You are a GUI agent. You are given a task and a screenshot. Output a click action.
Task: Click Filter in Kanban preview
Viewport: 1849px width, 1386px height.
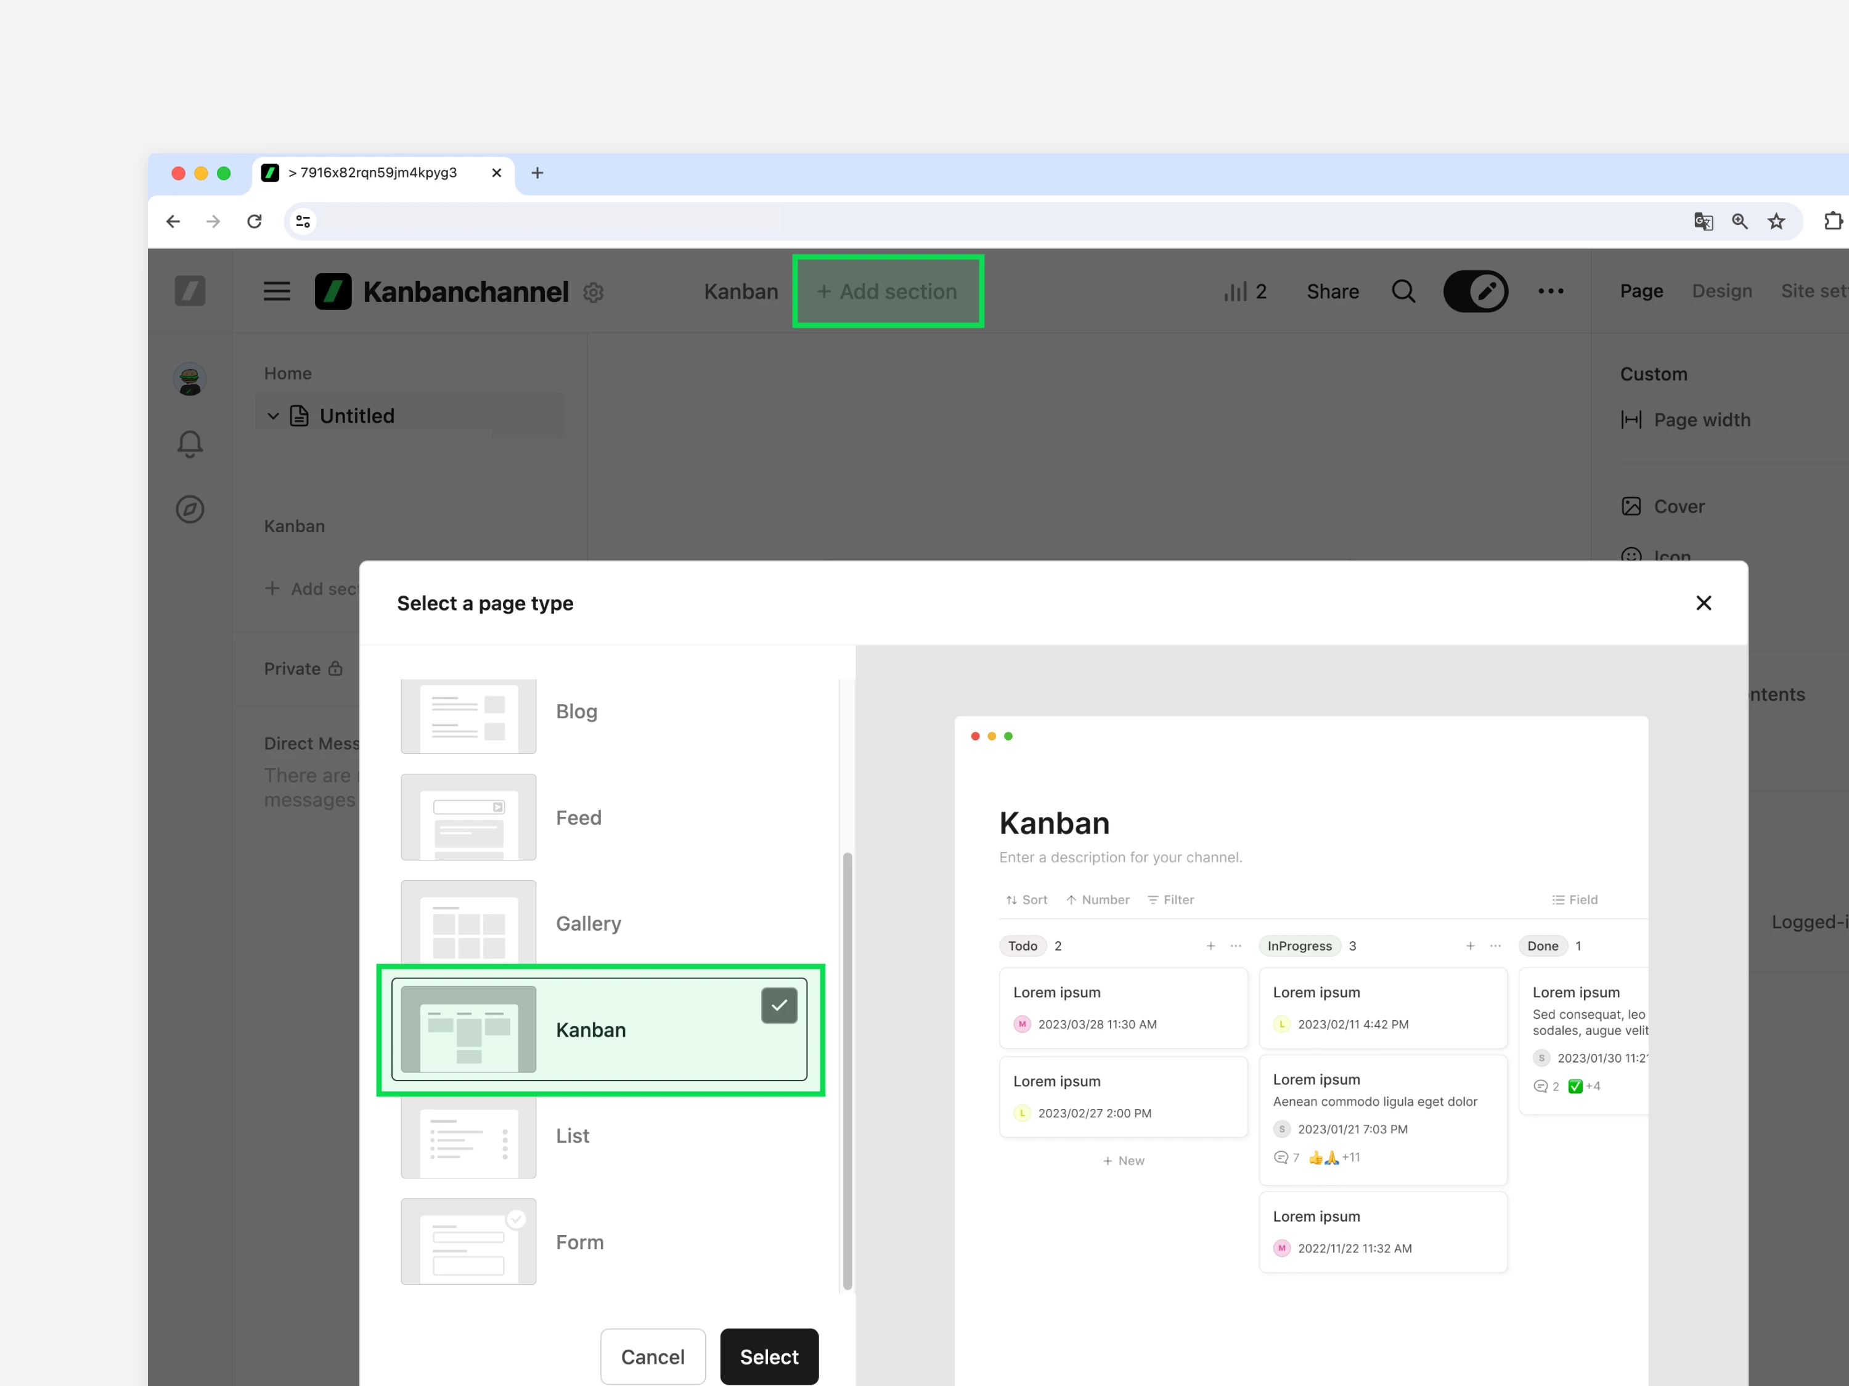(x=1170, y=900)
